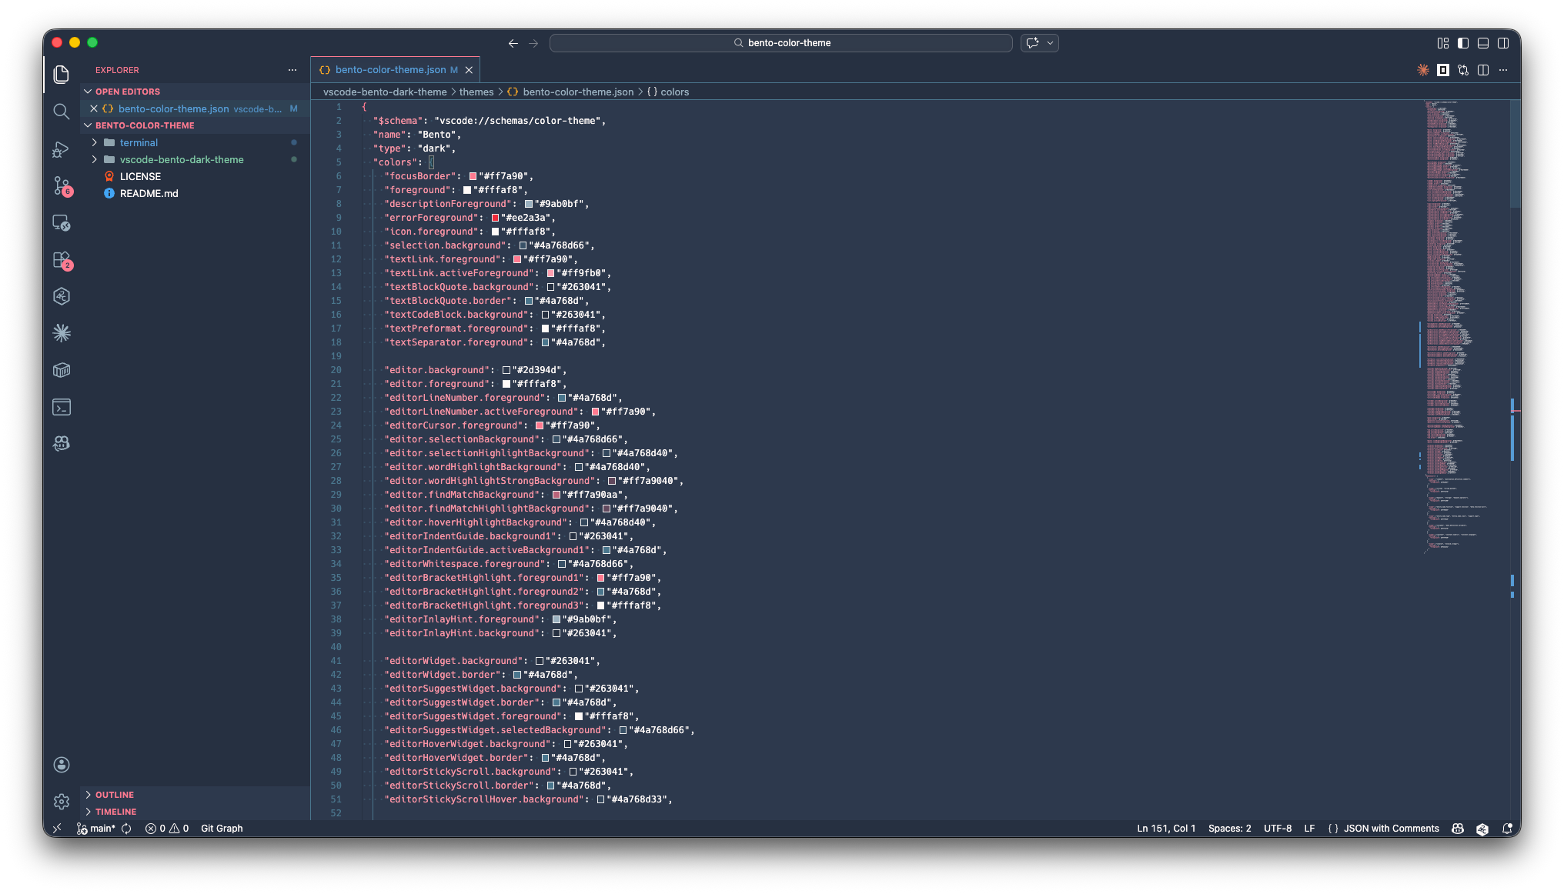The height and width of the screenshot is (894, 1564).
Task: Open the Containers view in activity bar
Action: [62, 370]
